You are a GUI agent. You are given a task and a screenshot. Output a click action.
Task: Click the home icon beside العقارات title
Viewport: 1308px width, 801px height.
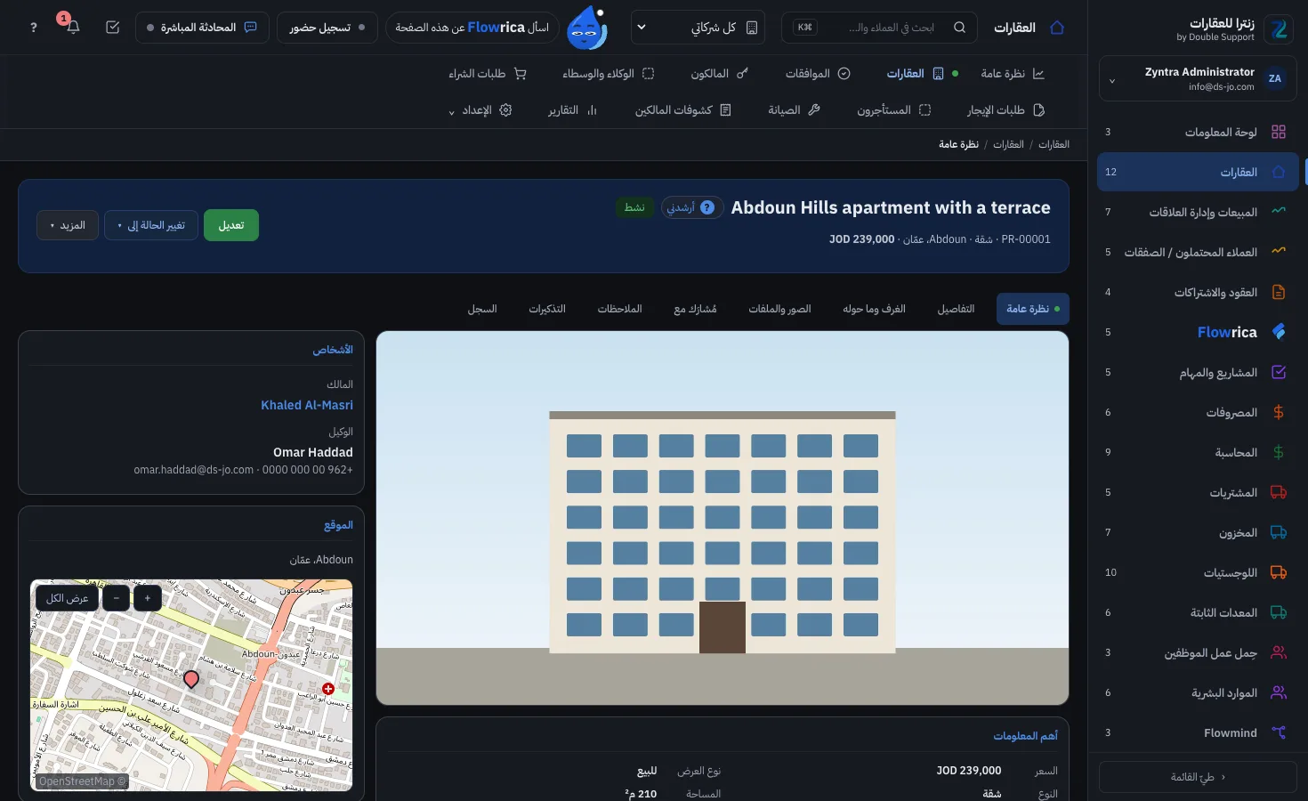[1057, 28]
